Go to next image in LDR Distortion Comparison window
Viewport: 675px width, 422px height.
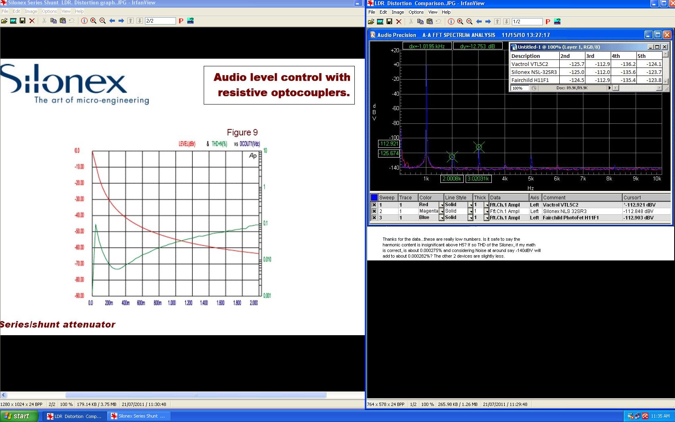tap(488, 22)
